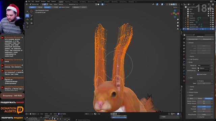
Task: Toggle the Deflect Emitter checkbox
Action: pyautogui.click(x=60, y=7)
